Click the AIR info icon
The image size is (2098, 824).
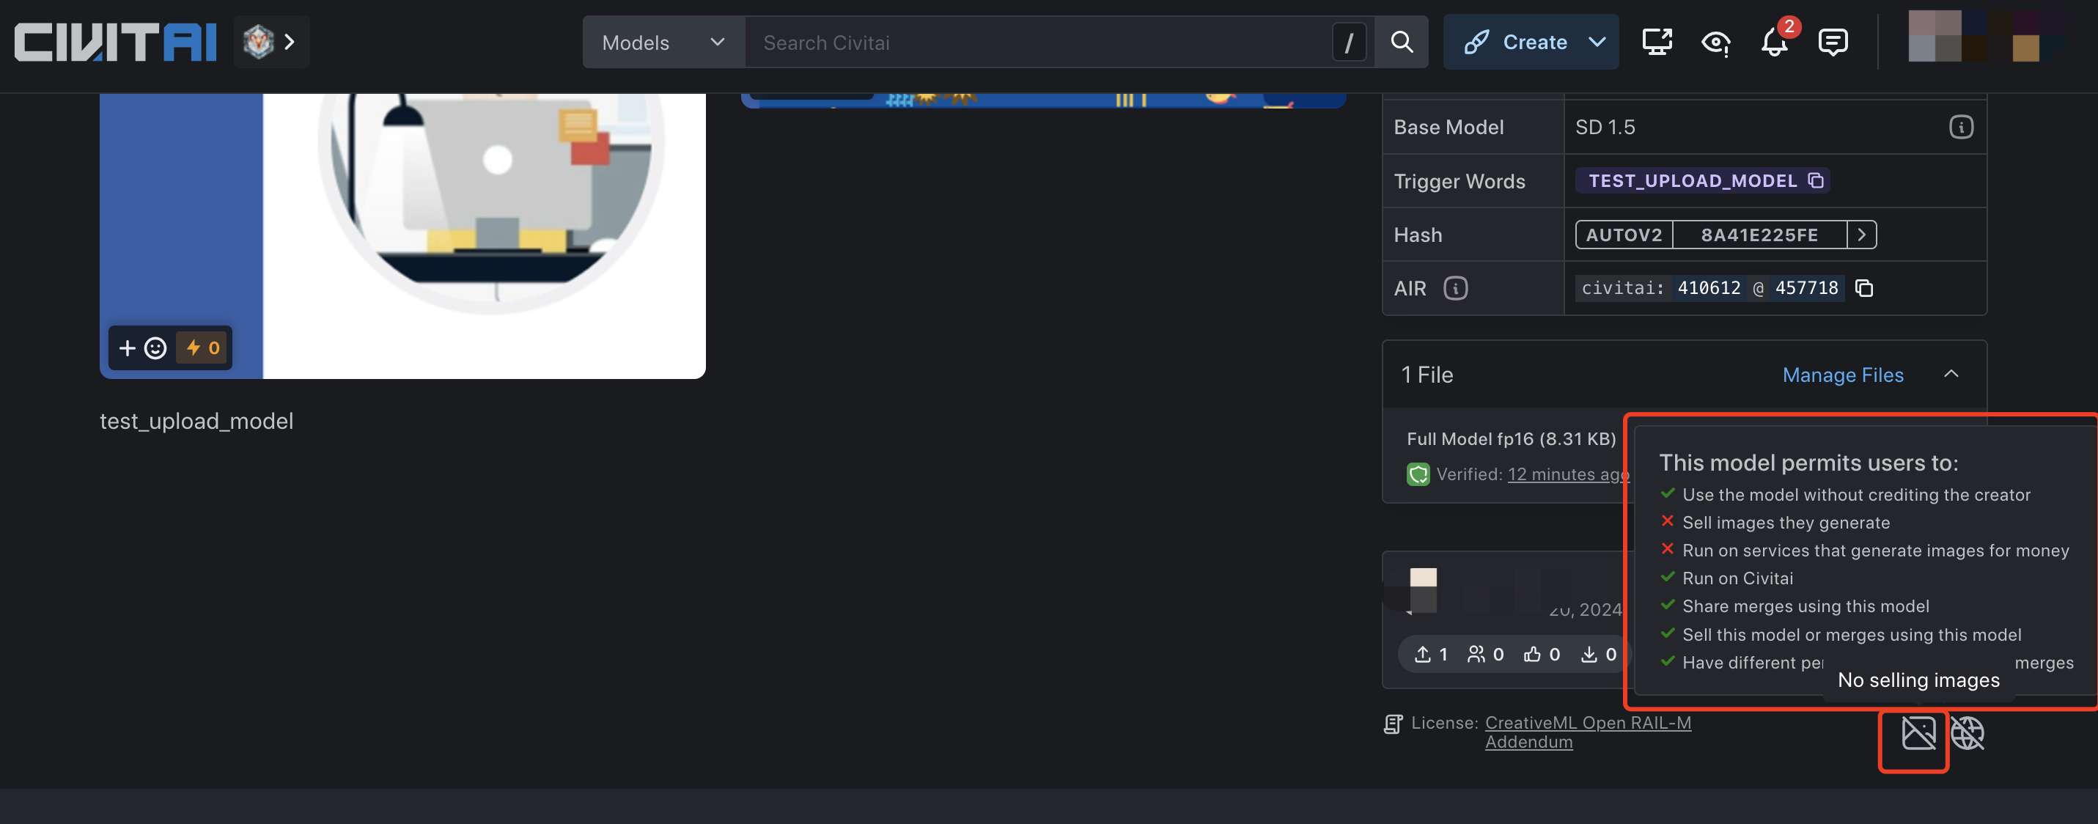pyautogui.click(x=1455, y=288)
